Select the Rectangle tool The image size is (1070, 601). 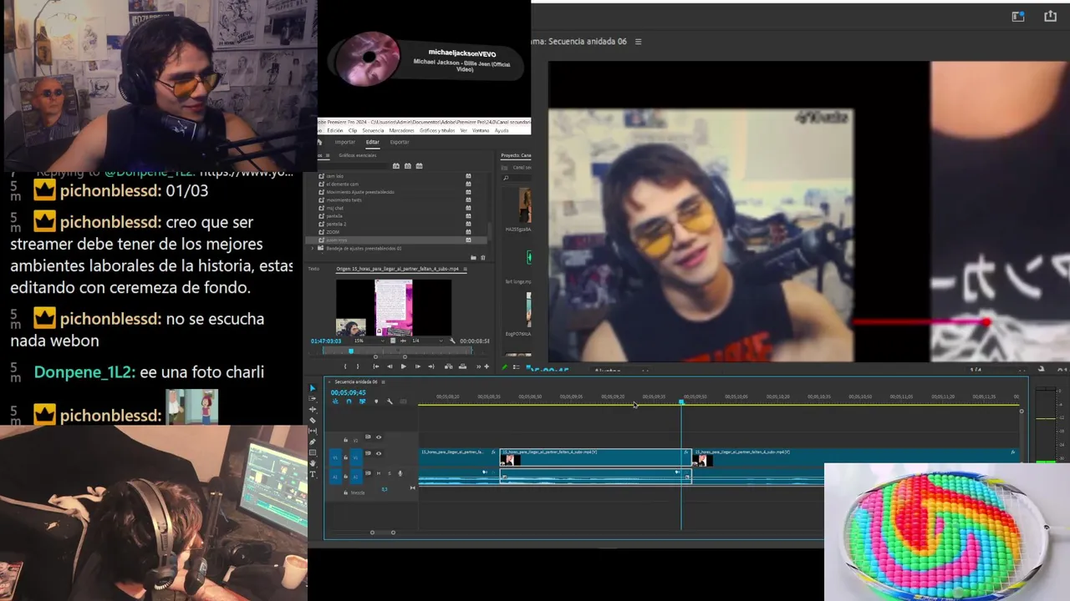point(313,452)
